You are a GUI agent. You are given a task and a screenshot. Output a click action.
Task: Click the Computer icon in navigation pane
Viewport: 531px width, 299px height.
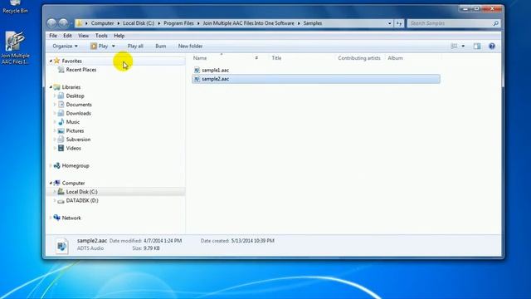click(57, 183)
